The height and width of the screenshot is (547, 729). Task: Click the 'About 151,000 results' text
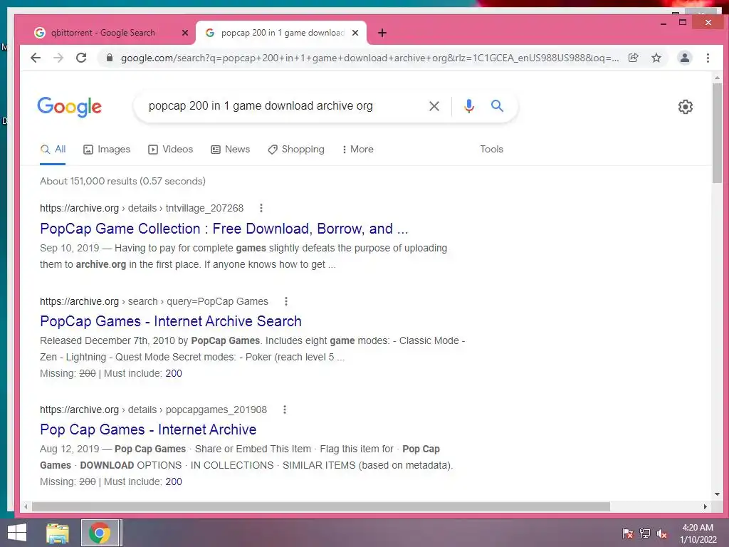(122, 182)
